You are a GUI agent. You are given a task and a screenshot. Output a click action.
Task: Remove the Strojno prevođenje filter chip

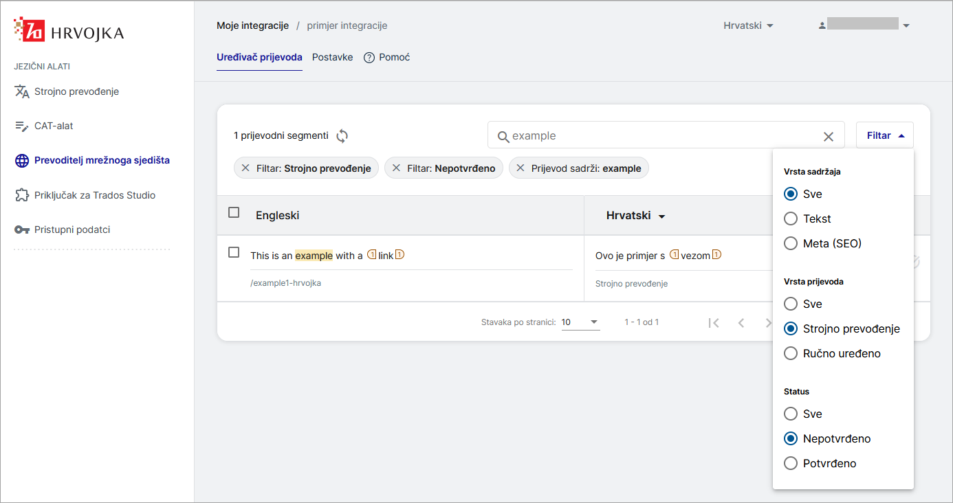[x=245, y=168]
